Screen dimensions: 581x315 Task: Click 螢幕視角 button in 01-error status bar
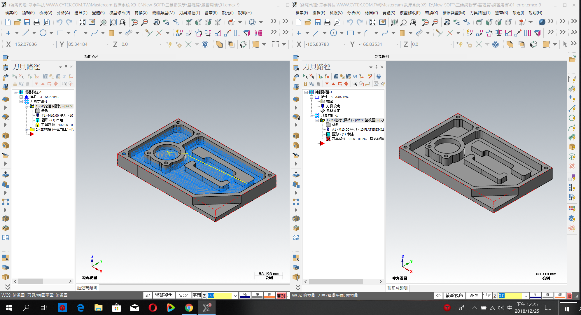[454, 296]
